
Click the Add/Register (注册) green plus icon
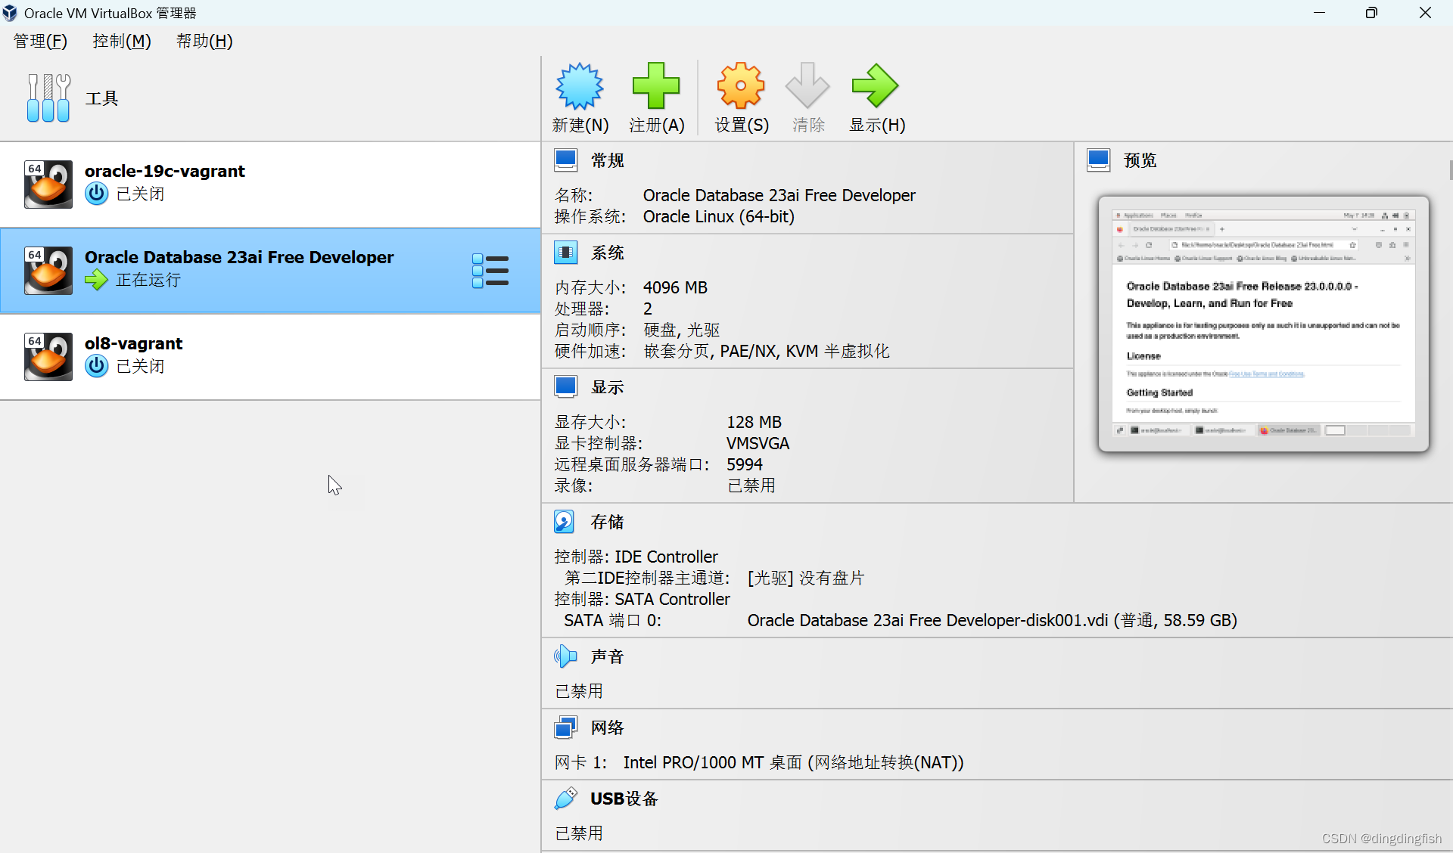pos(656,86)
